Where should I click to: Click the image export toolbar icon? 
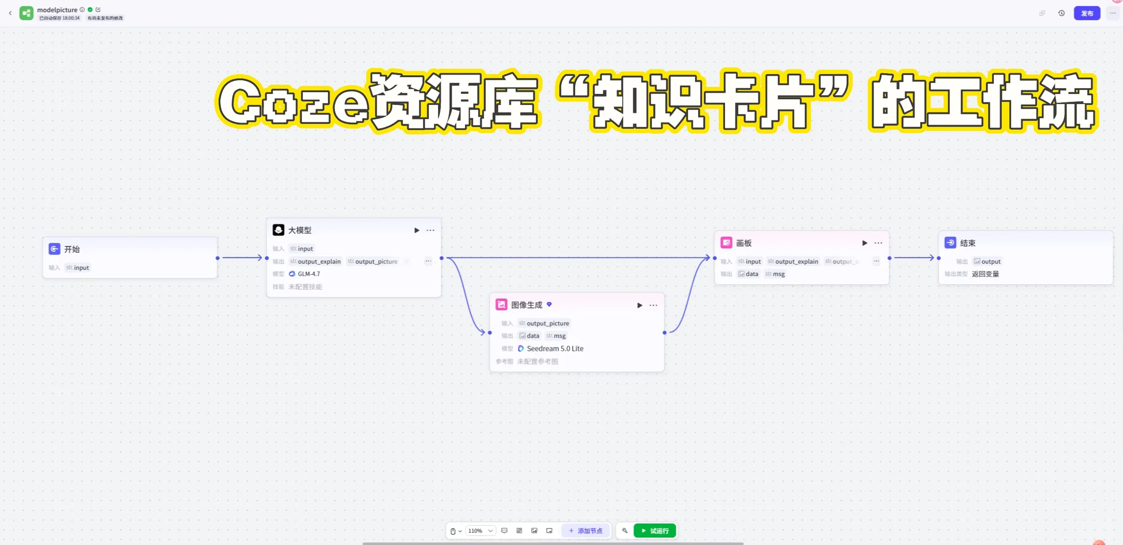534,531
